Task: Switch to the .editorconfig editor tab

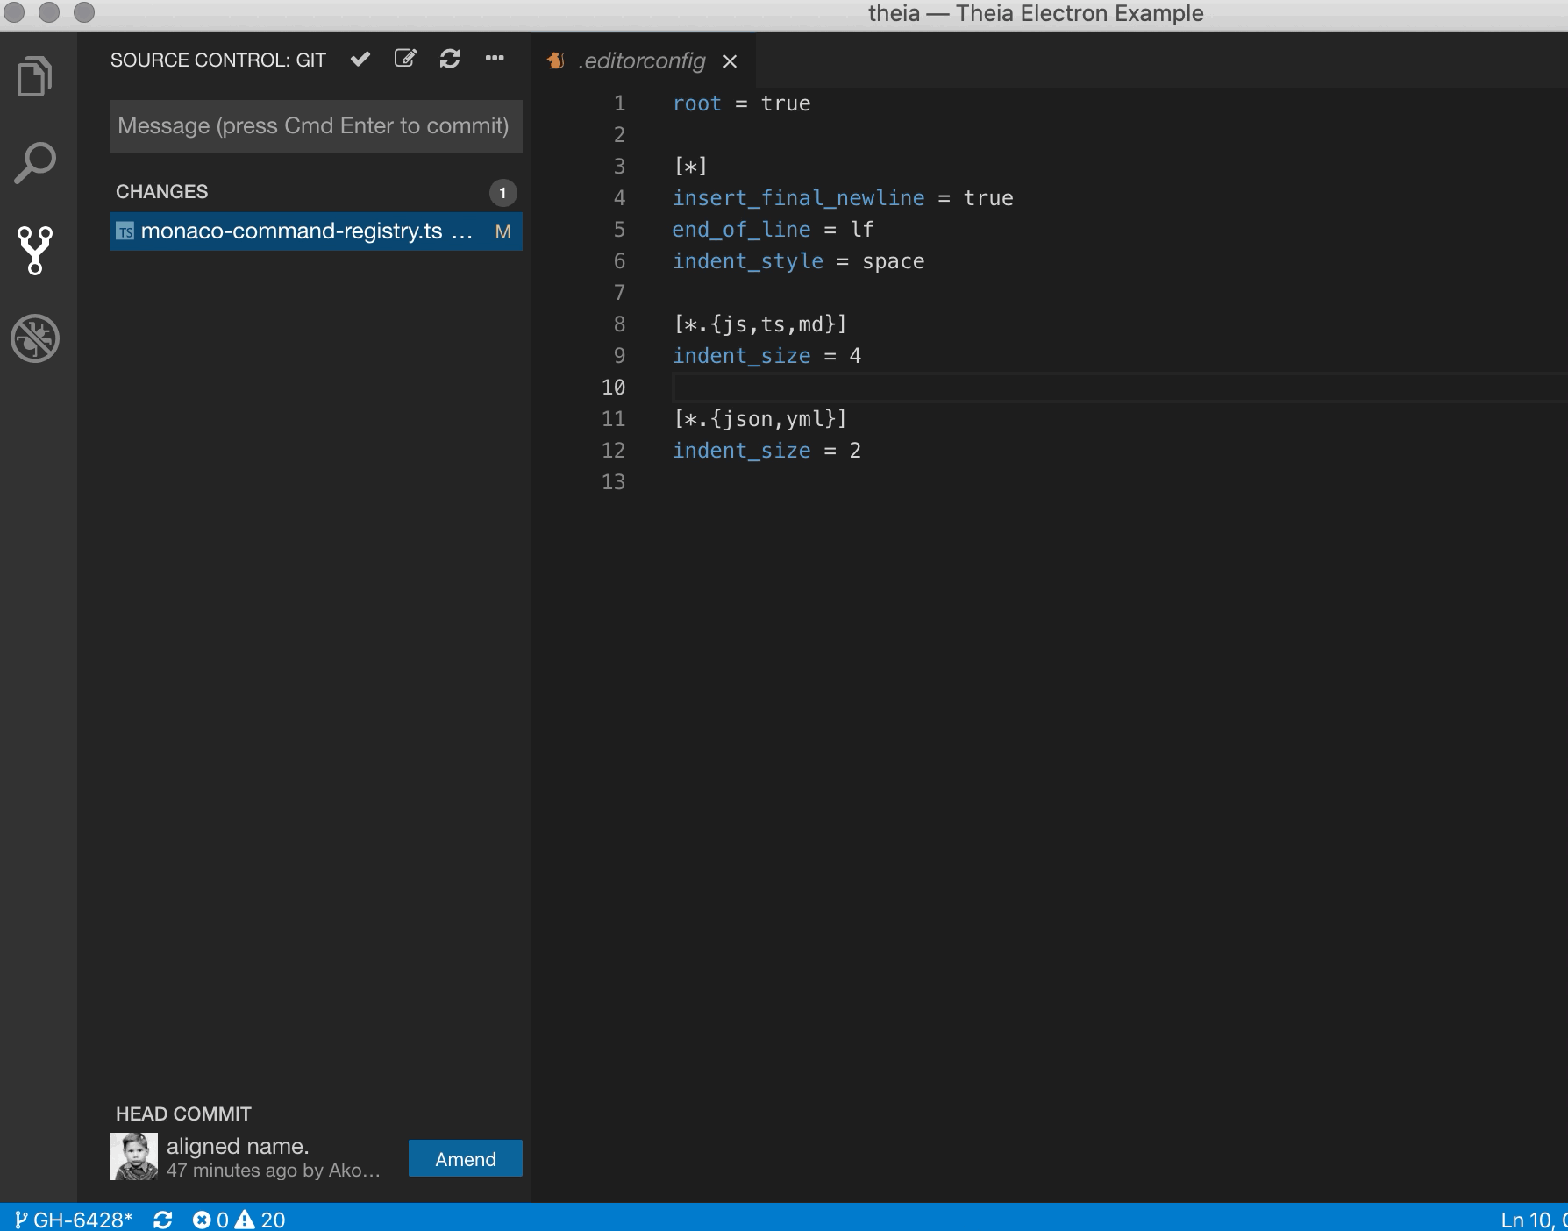Action: (644, 60)
